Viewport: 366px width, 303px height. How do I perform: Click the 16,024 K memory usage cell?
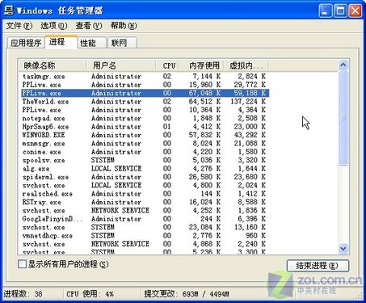point(204,202)
